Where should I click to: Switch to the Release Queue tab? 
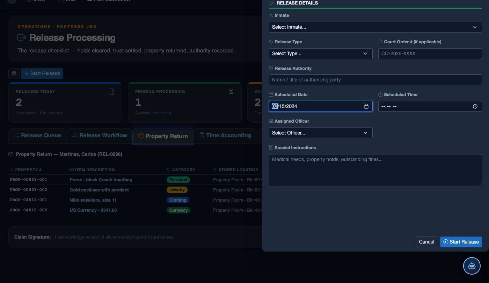tap(37, 136)
